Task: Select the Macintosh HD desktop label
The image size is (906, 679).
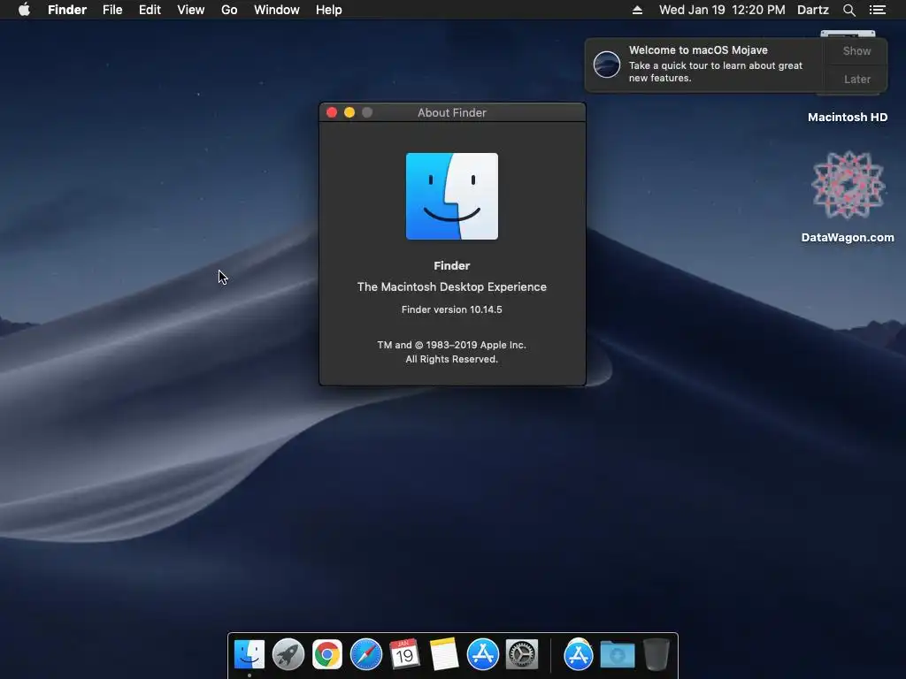Action: coord(847,118)
